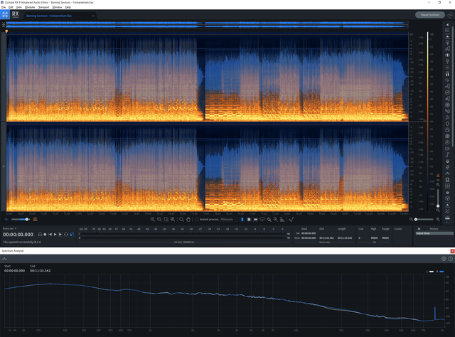Click the module panel vertical scrollbar
This screenshot has width=455, height=337.
click(x=454, y=87)
